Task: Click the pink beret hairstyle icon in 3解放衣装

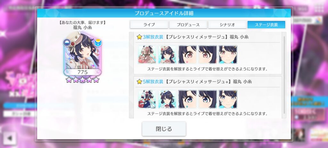Action: pyautogui.click(x=167, y=55)
